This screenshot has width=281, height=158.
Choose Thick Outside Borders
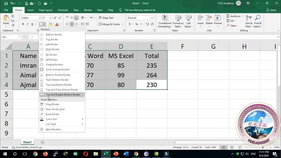point(62,69)
